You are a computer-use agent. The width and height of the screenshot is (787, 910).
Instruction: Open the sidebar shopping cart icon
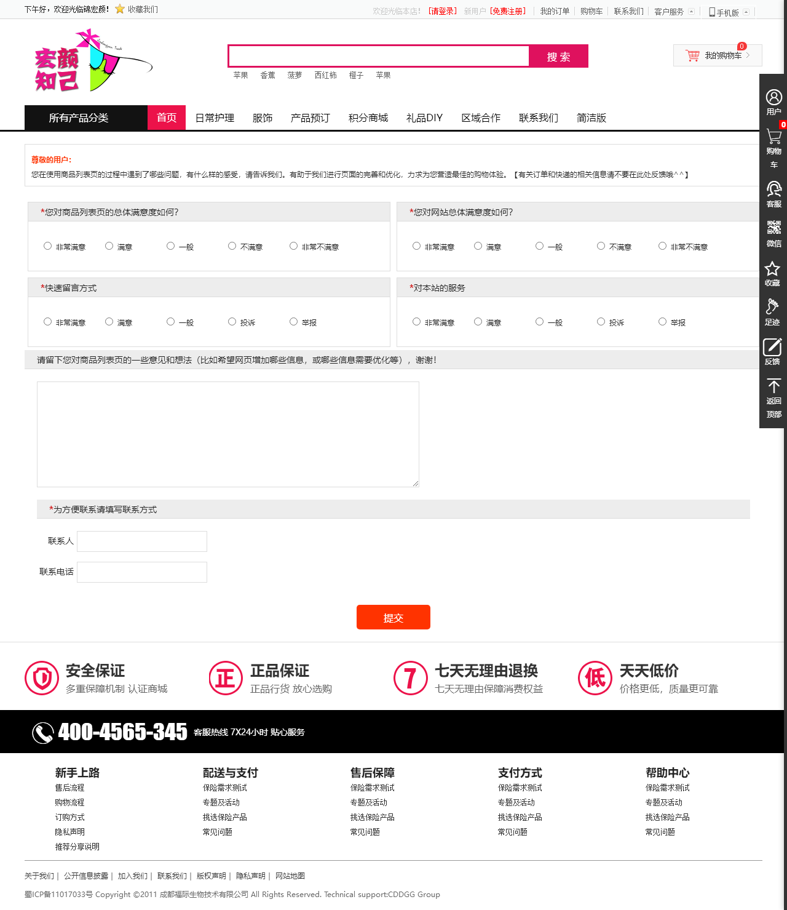click(773, 138)
